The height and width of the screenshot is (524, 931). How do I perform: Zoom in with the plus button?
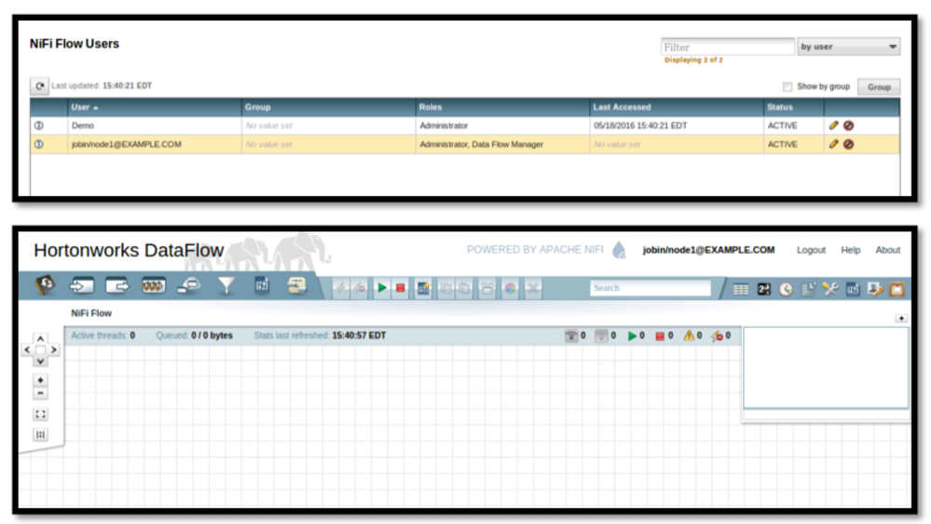click(x=40, y=379)
